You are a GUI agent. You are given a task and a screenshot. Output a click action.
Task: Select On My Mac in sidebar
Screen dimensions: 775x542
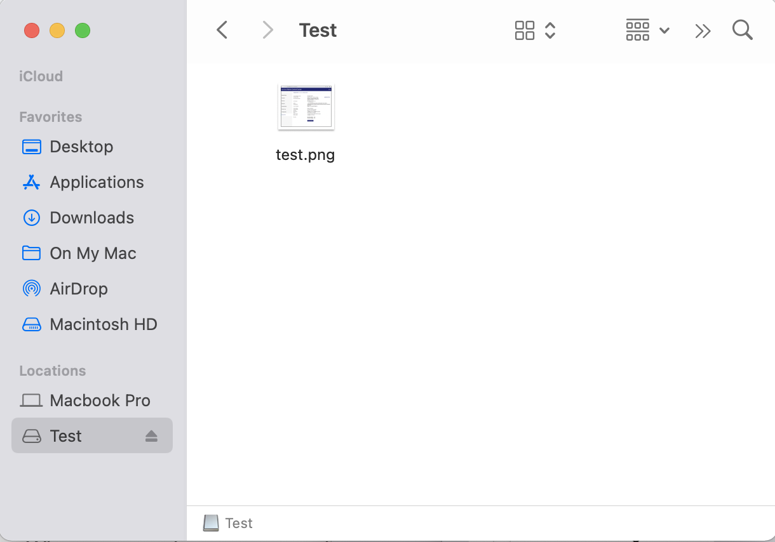[x=93, y=253]
